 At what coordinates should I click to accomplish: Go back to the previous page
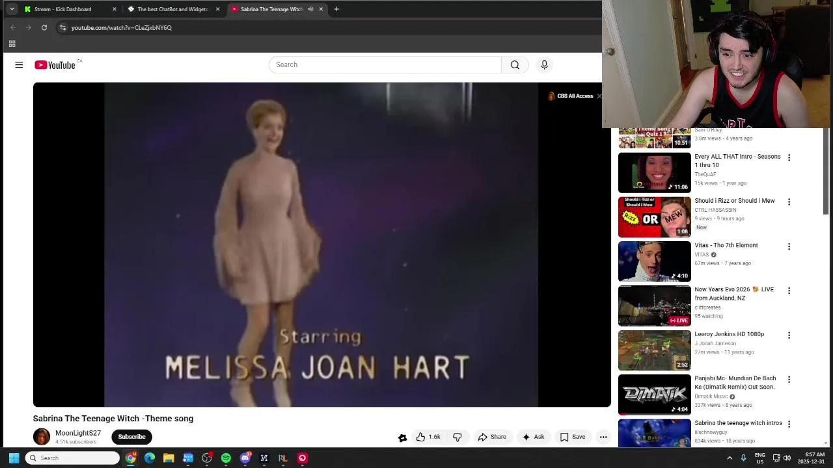coord(13,27)
